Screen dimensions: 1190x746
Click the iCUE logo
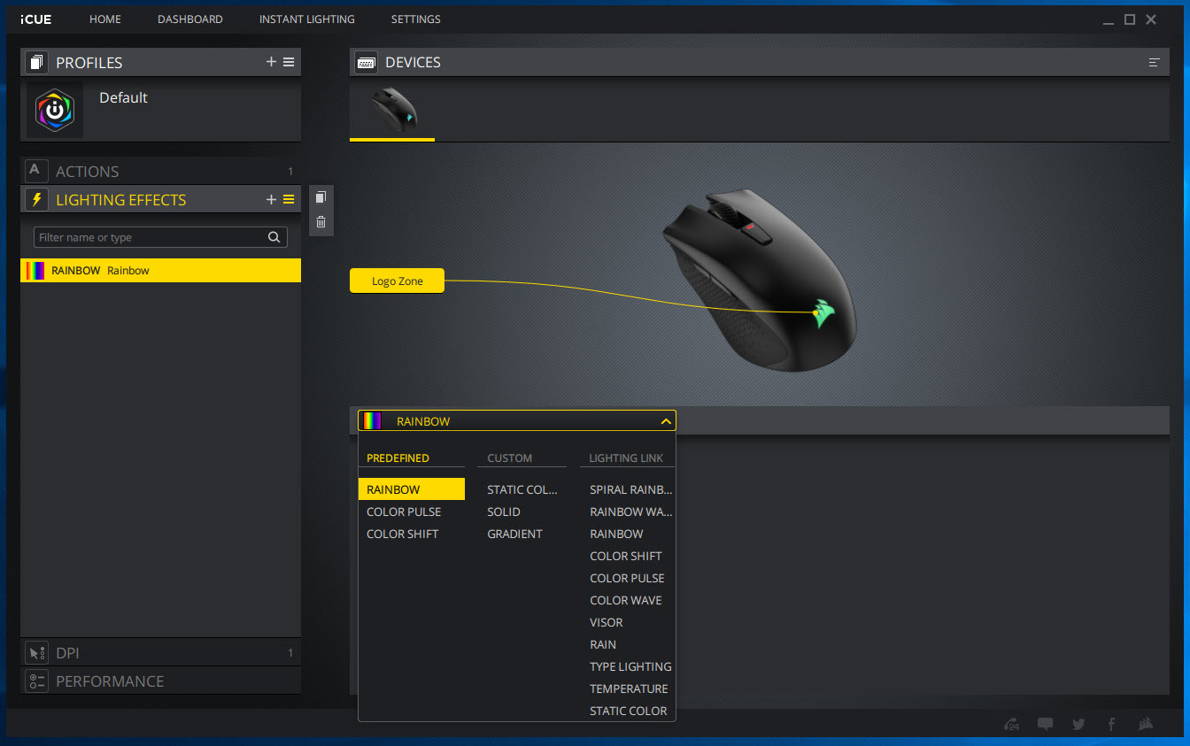click(36, 19)
